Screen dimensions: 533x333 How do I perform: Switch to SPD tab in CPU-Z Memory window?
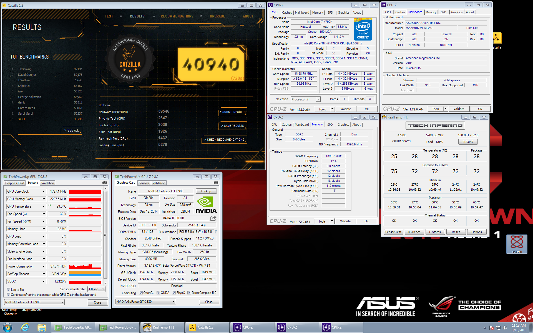tap(330, 125)
